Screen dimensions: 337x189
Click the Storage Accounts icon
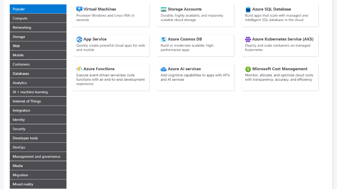point(164,9)
